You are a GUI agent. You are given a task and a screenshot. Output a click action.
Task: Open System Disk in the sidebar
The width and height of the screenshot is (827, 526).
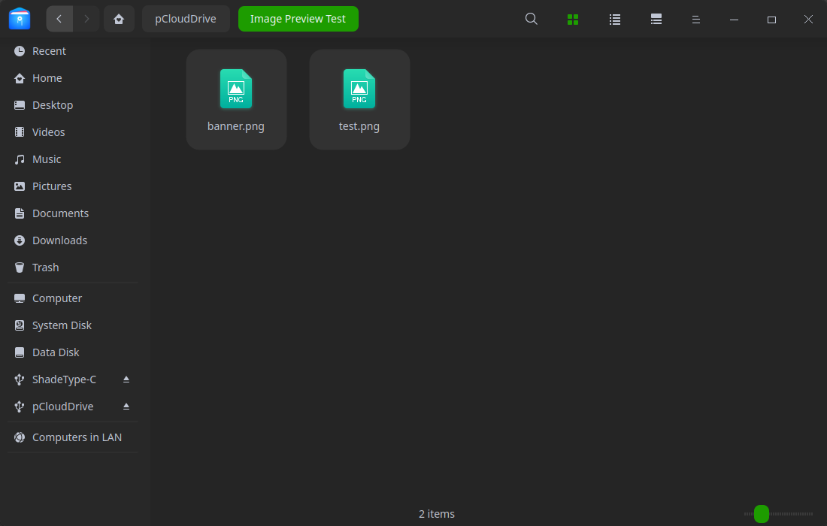pos(73,325)
